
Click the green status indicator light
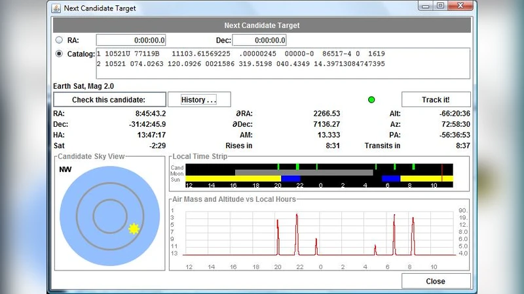click(371, 100)
